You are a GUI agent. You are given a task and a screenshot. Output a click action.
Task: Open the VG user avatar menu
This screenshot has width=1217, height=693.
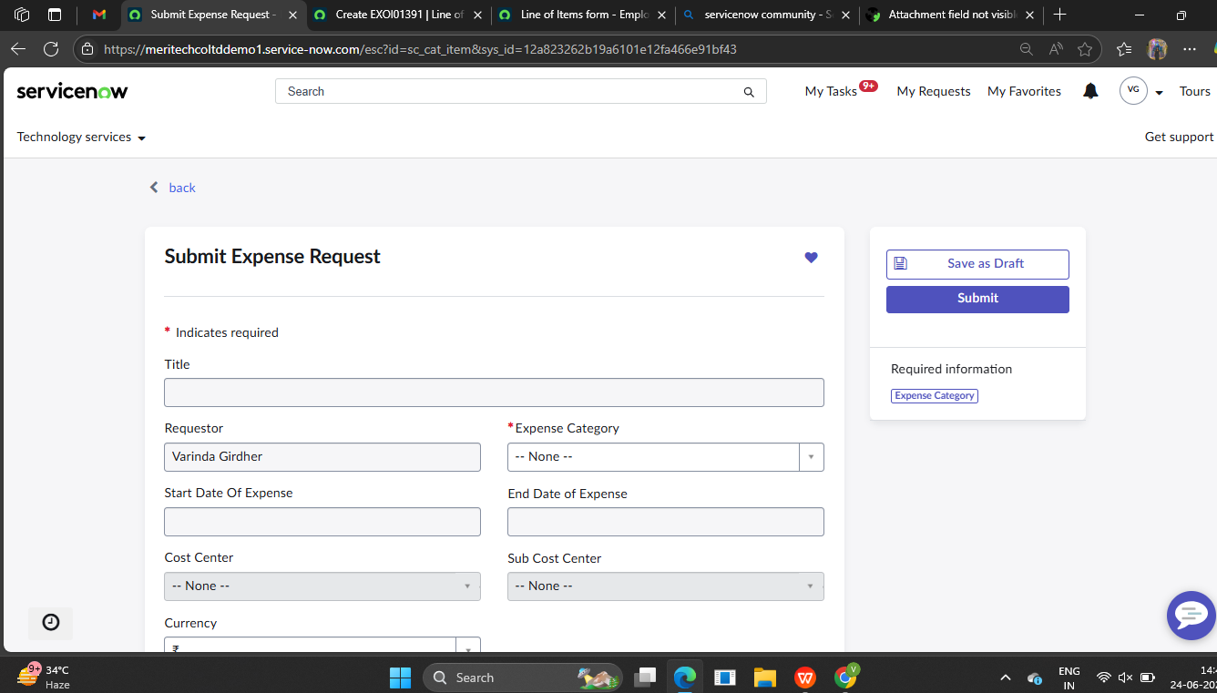tap(1133, 90)
